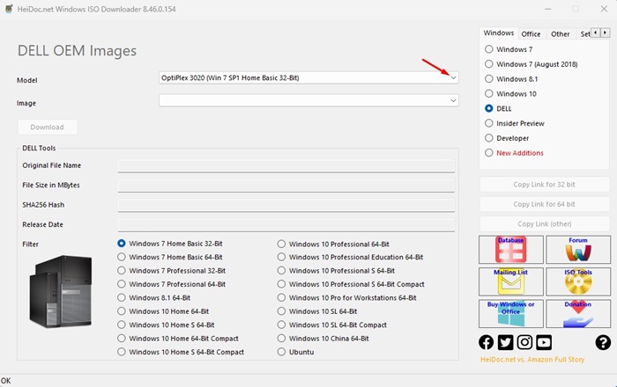Viewport: 617px width, 387px height.
Task: Click the Release Date field
Action: pyautogui.click(x=286, y=224)
